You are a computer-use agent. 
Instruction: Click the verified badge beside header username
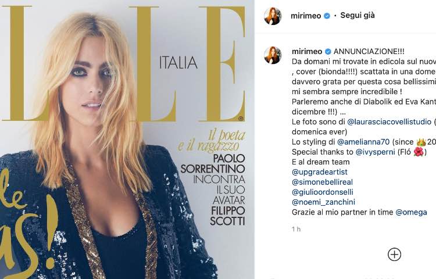click(x=327, y=16)
